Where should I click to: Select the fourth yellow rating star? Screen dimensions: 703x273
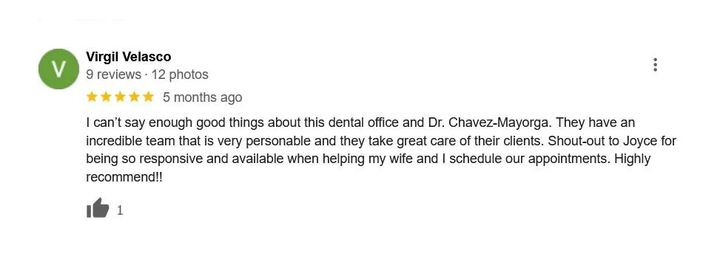coord(134,97)
